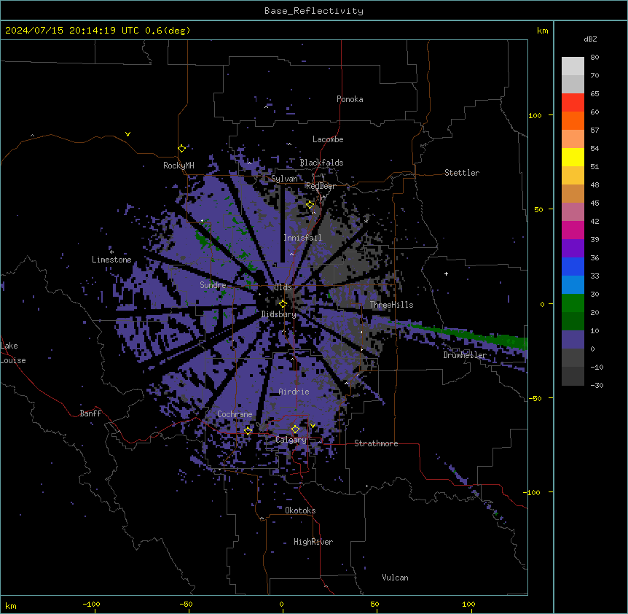The image size is (628, 614).
Task: Select the darkest gray -30 to -10 swatch
Action: click(573, 376)
